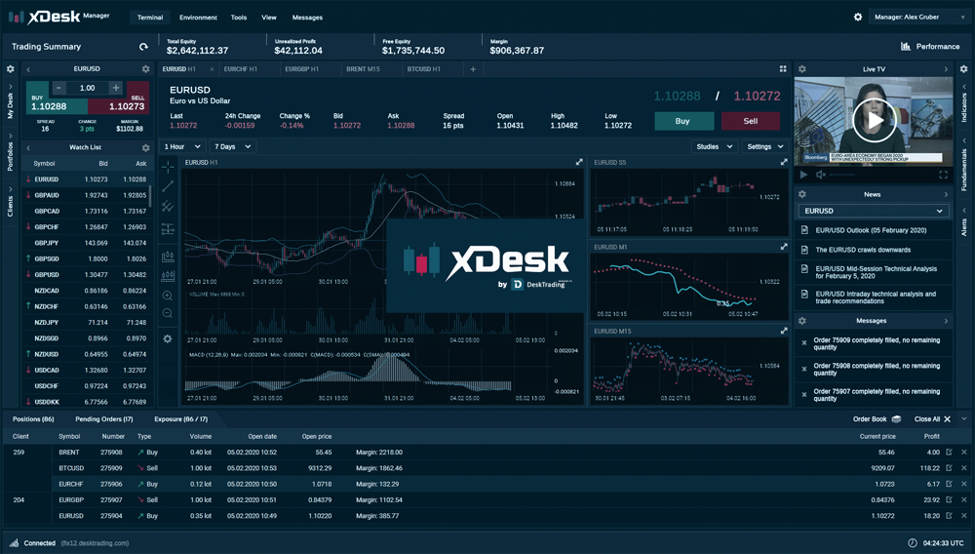Add a new chart tab
Image resolution: width=975 pixels, height=554 pixels.
473,69
